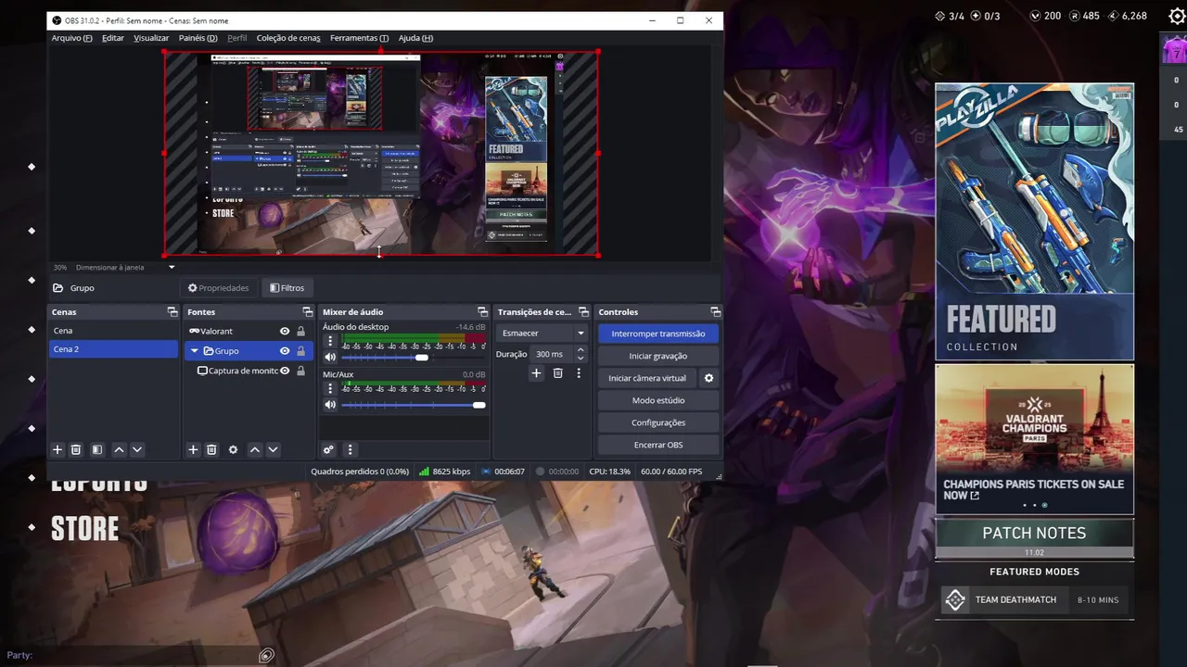Undock the Transições de cena panel

click(583, 312)
